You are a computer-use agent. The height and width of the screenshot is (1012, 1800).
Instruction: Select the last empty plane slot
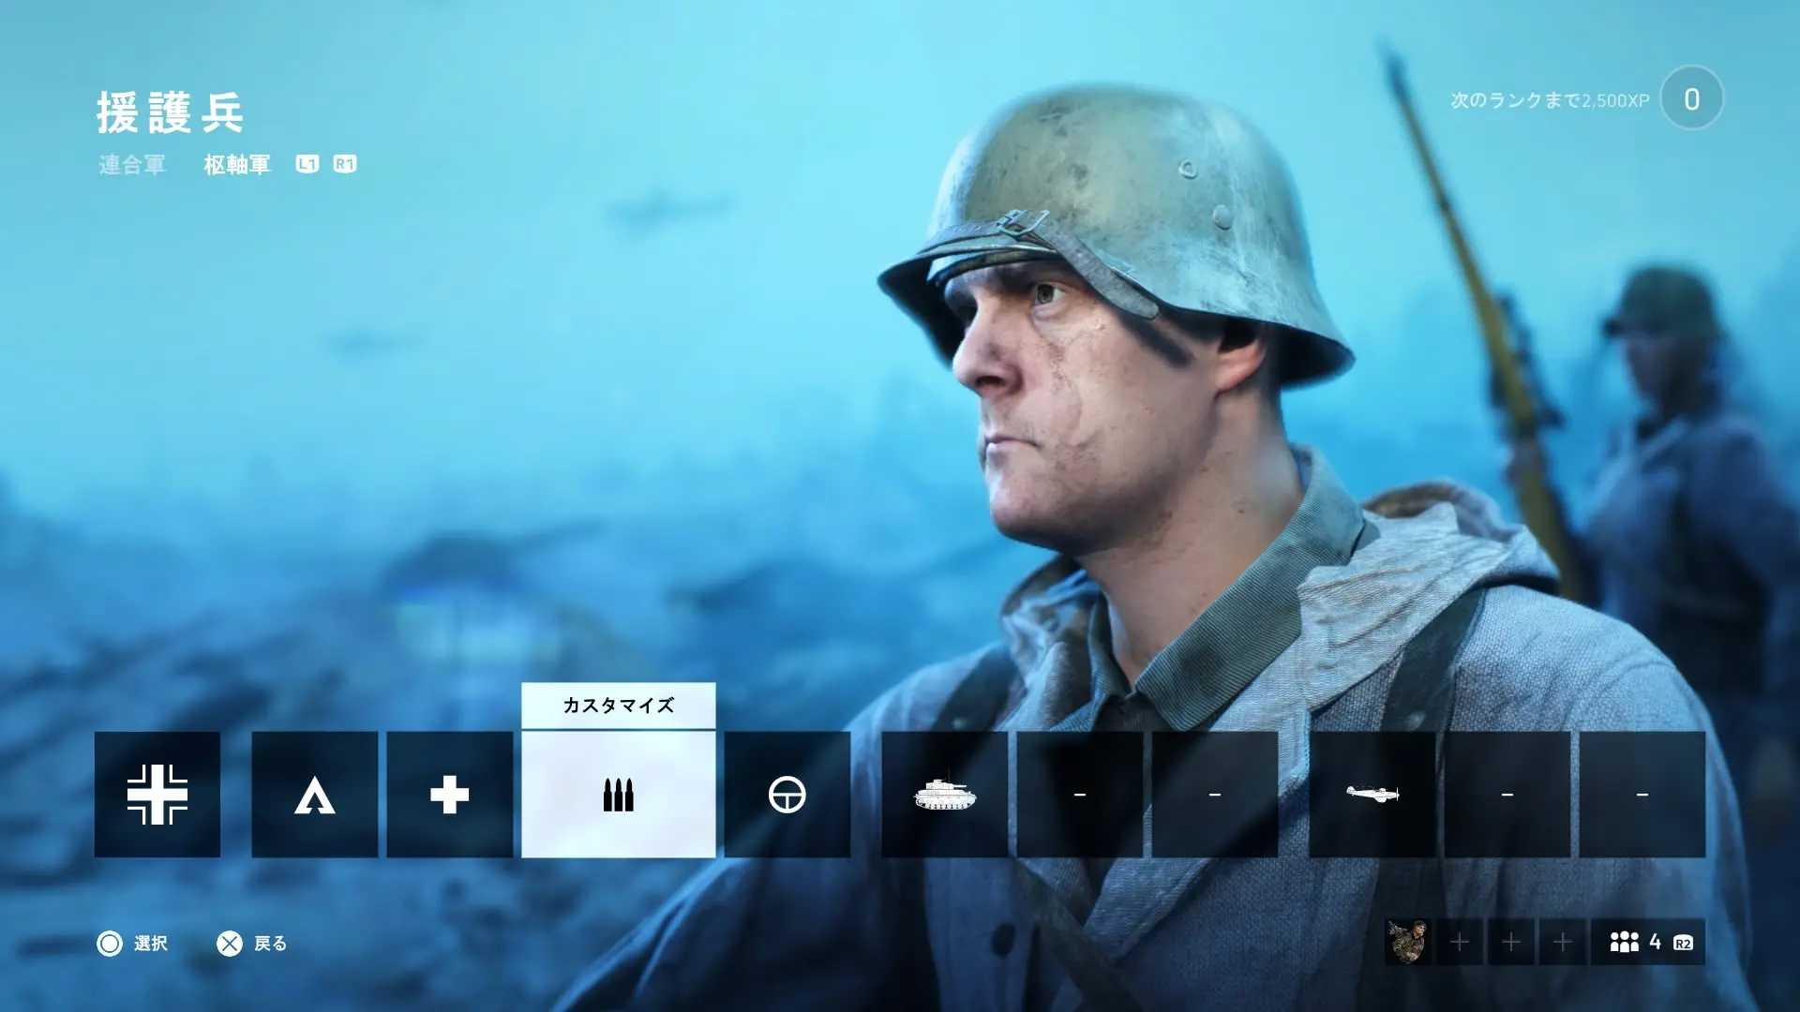point(1642,795)
